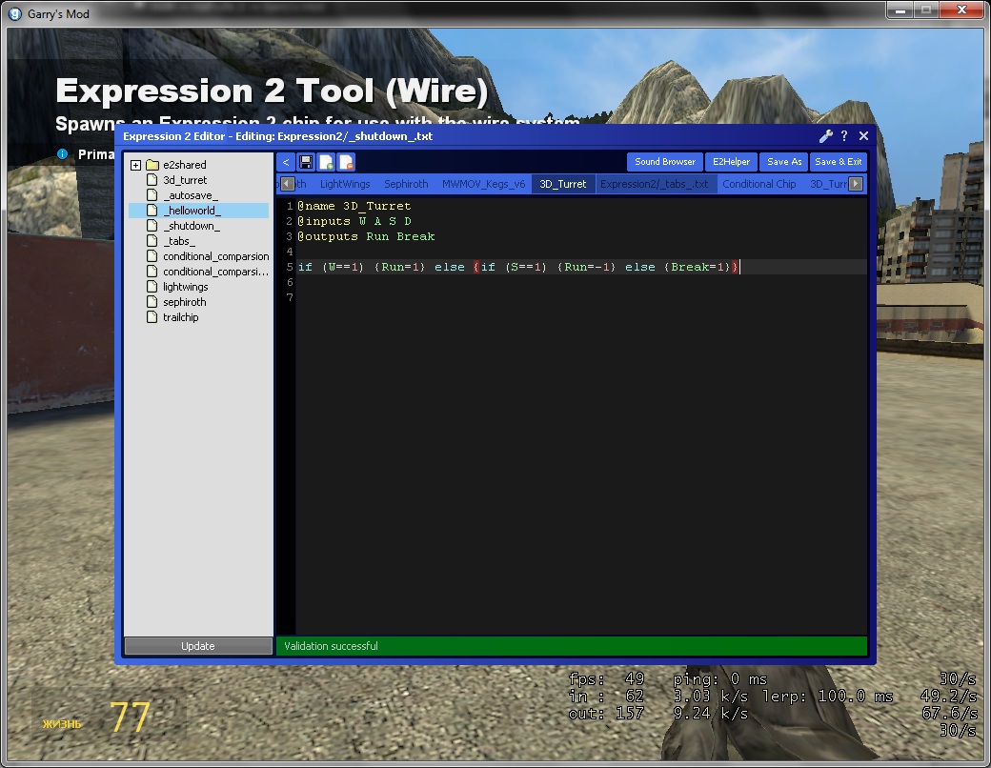Select the e2shared folder icon

click(152, 165)
